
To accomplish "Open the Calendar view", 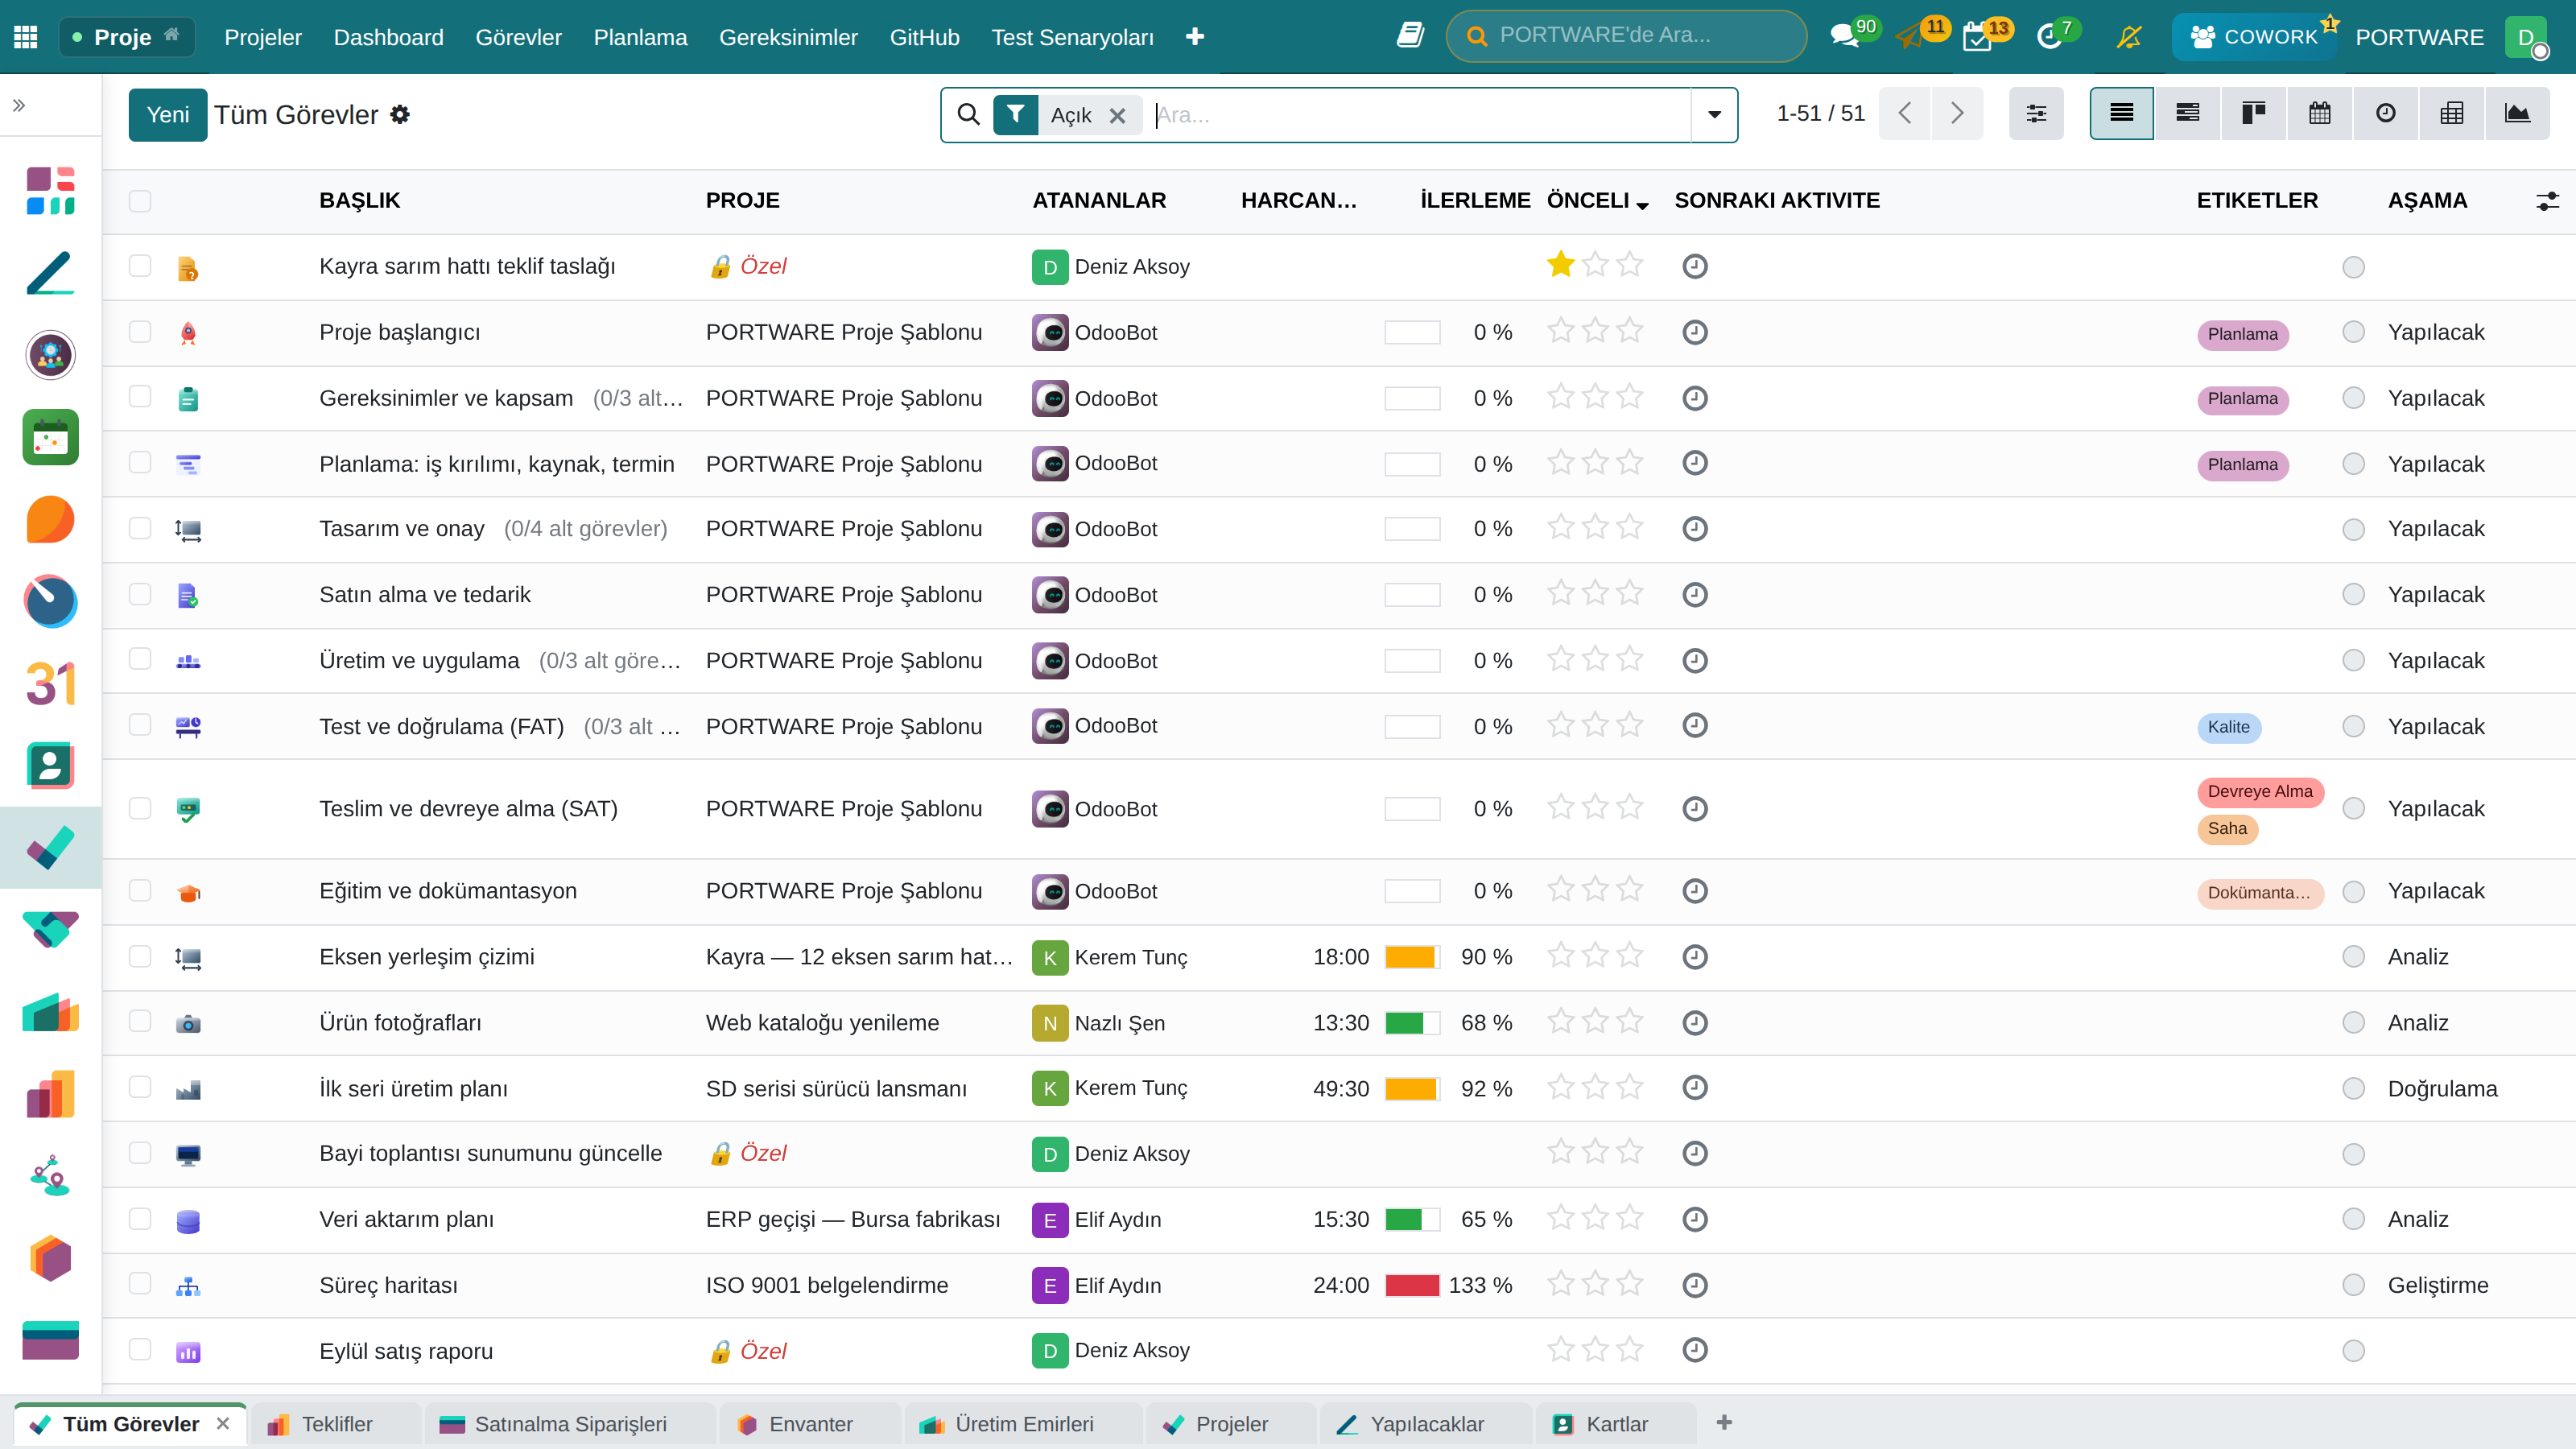I will pyautogui.click(x=2320, y=114).
